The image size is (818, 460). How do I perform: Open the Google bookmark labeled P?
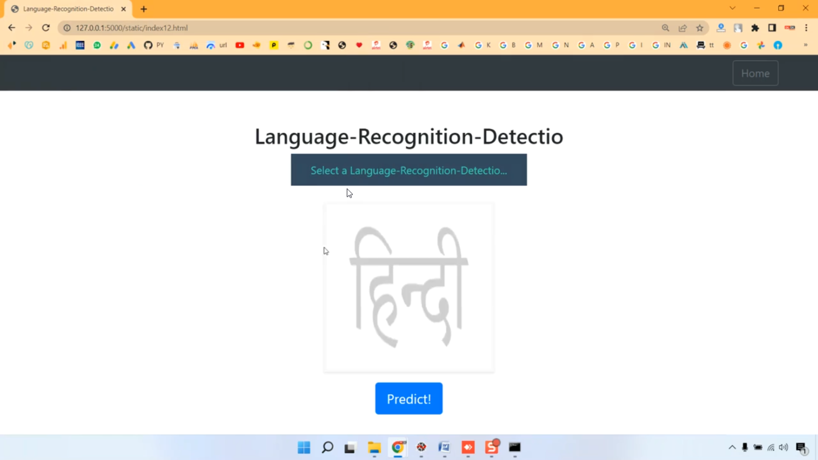coord(611,45)
